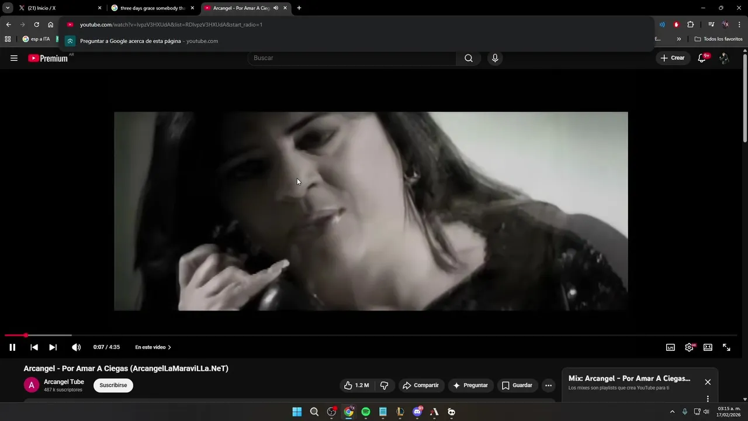Like the video with 1.2 M
This screenshot has height=421, width=748.
tap(356, 385)
